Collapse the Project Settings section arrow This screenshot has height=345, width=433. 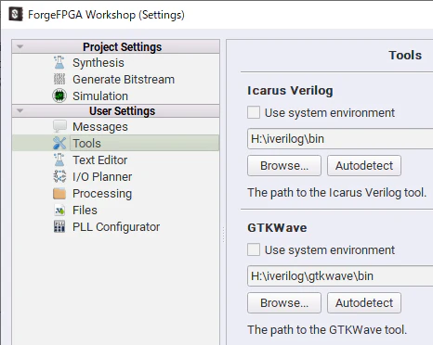point(20,47)
